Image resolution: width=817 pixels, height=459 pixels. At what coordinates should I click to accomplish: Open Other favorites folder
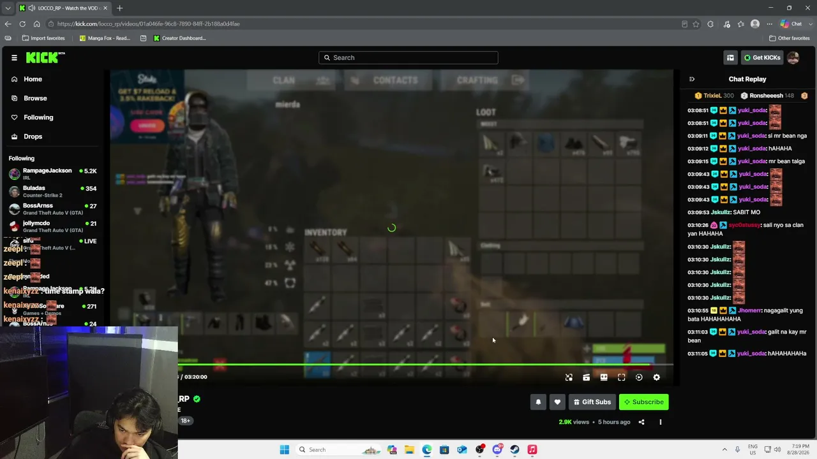790,38
